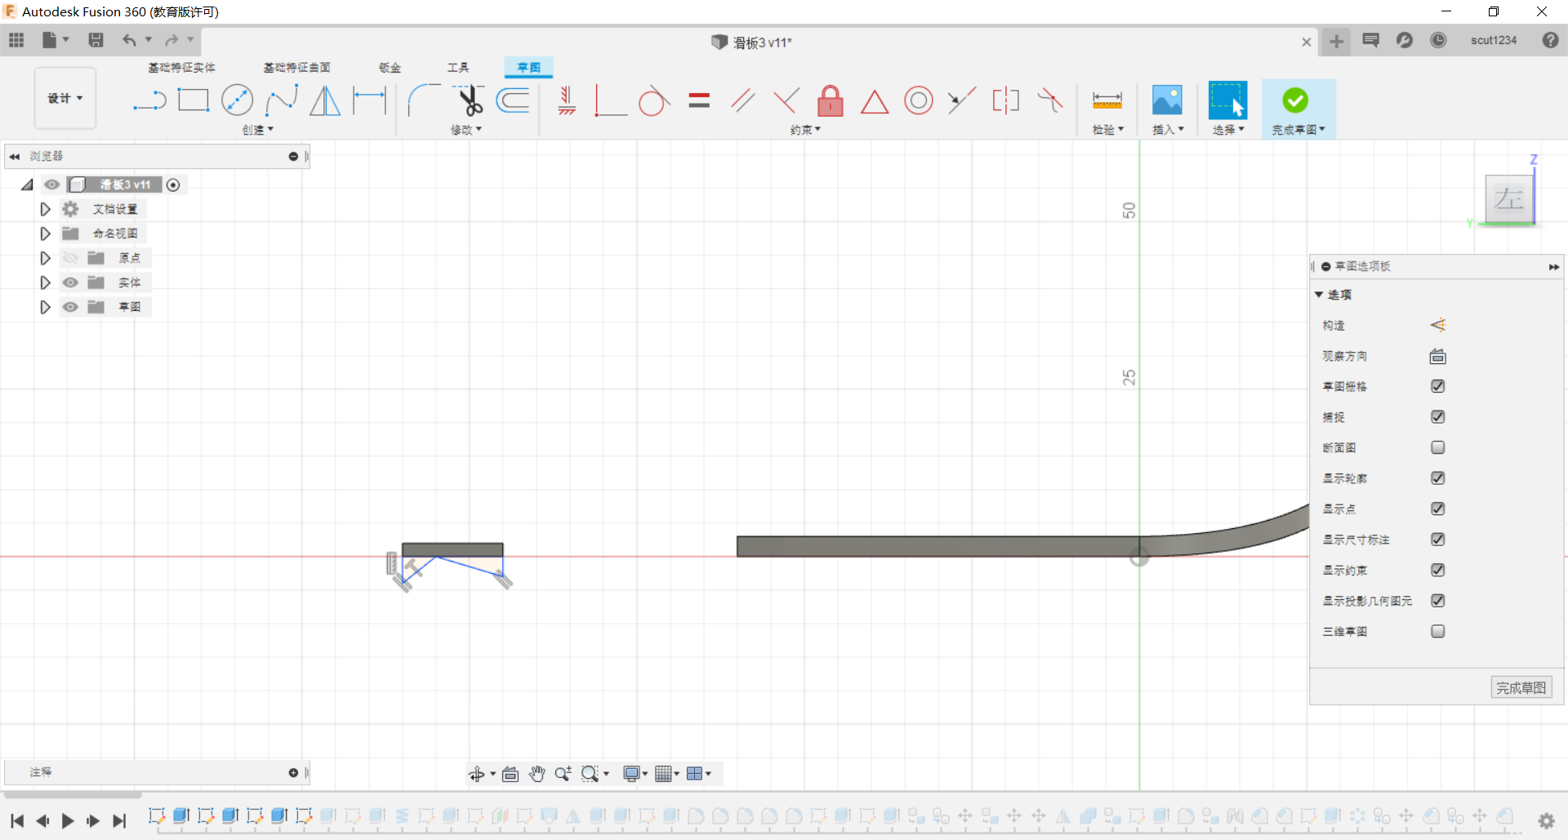Click the green Finish Sketch checkmark
The image size is (1568, 840).
(1295, 100)
